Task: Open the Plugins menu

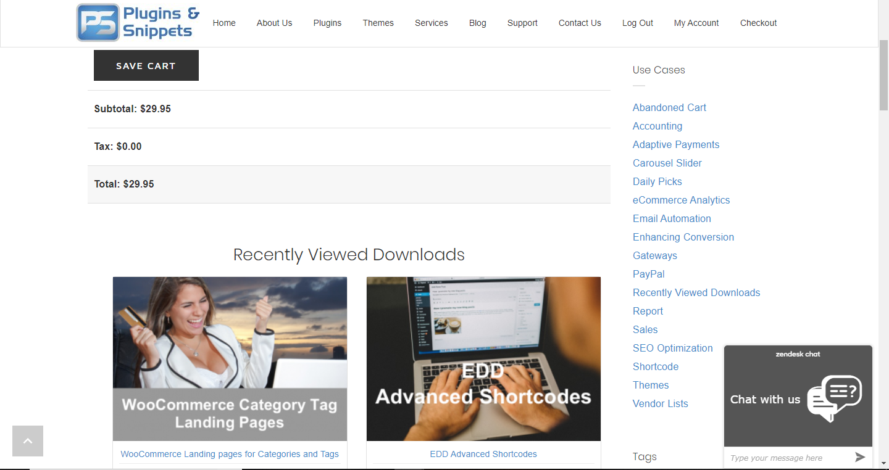Action: pos(327,23)
